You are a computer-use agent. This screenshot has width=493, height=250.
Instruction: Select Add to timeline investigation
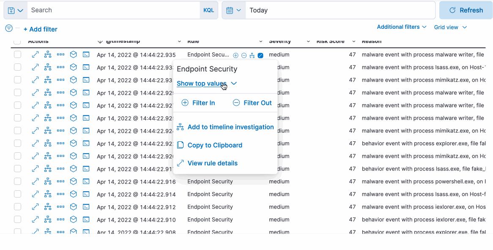(225, 127)
